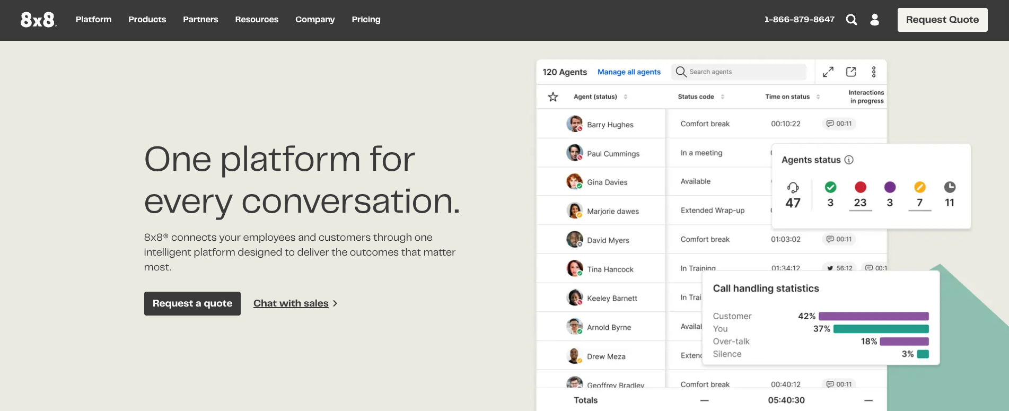
Task: Click Marjorie dawes' avatar
Action: pos(575,211)
